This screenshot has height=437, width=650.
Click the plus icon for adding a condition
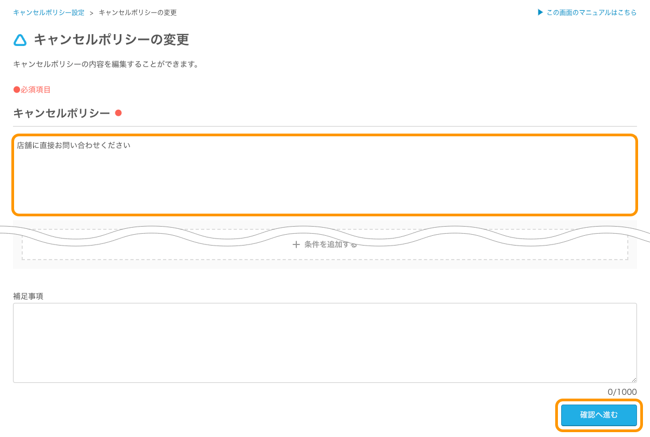click(x=296, y=244)
